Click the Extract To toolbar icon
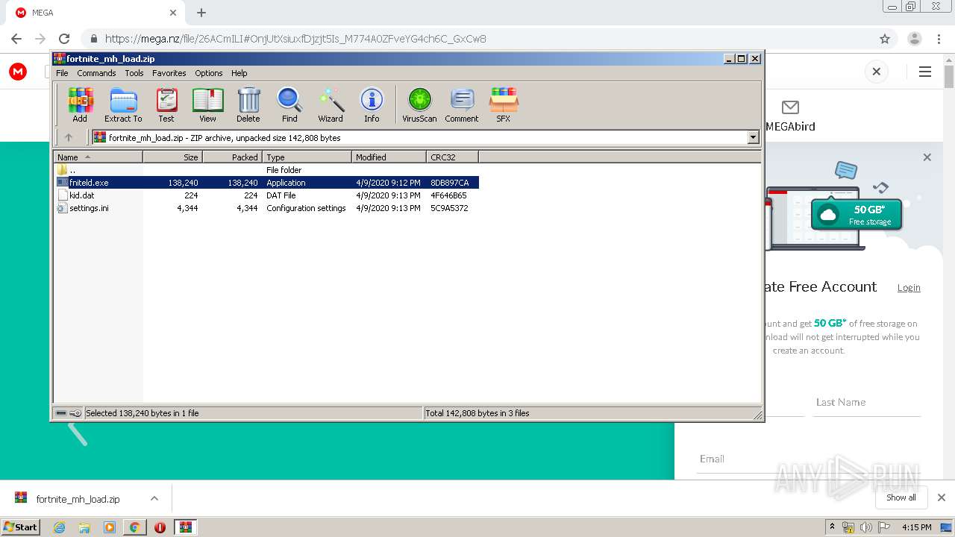This screenshot has width=955, height=537. pyautogui.click(x=123, y=104)
